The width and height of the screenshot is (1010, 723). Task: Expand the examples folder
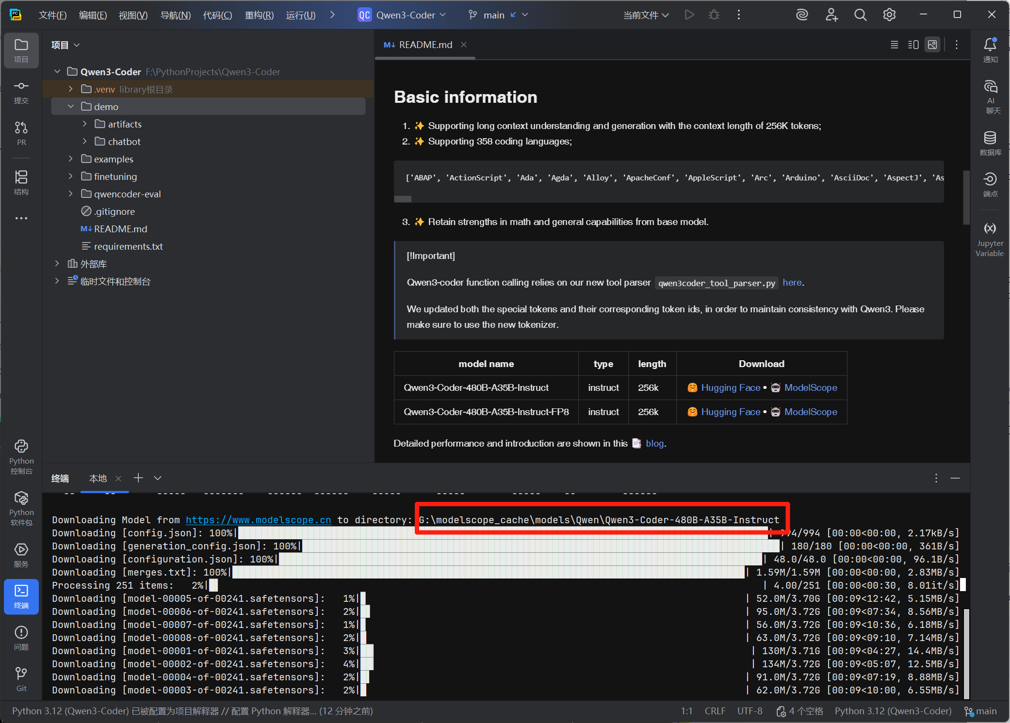[71, 159]
